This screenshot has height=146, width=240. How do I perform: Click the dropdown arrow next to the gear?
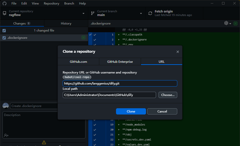[230, 24]
